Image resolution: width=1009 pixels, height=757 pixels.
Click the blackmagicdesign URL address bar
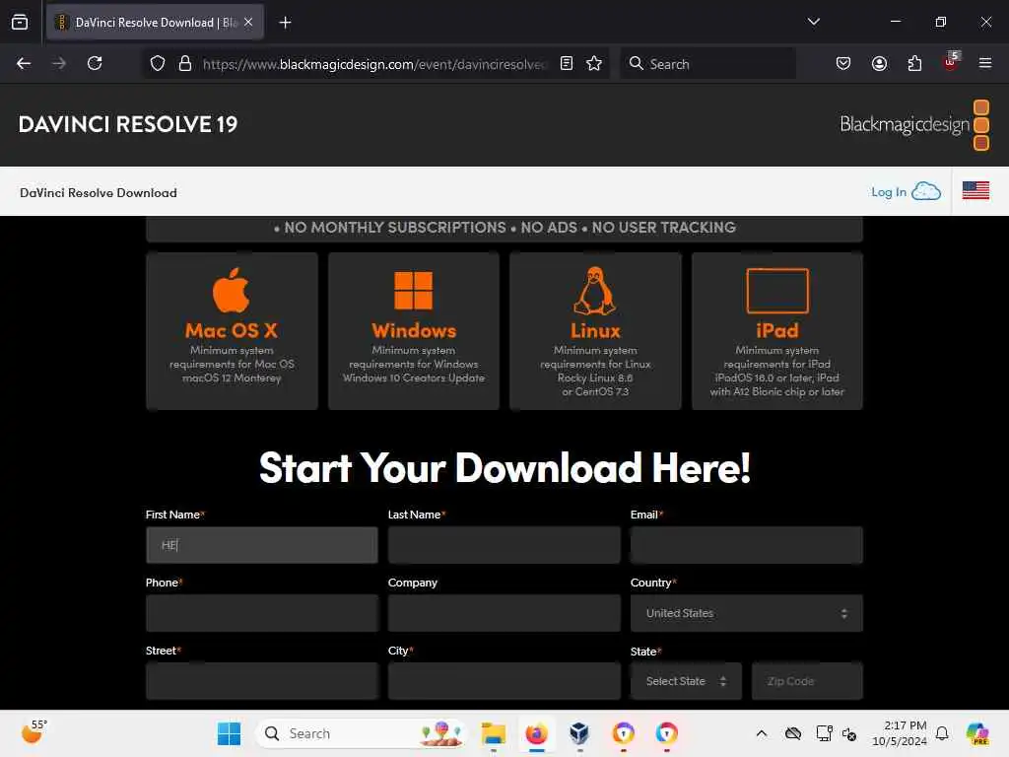pos(373,64)
